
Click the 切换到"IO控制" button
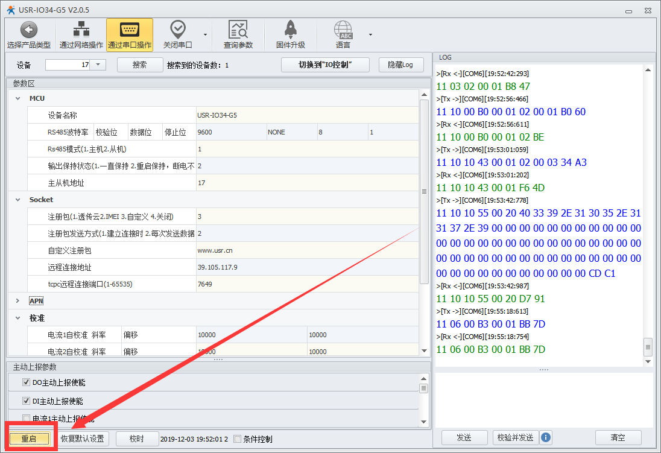pos(325,65)
